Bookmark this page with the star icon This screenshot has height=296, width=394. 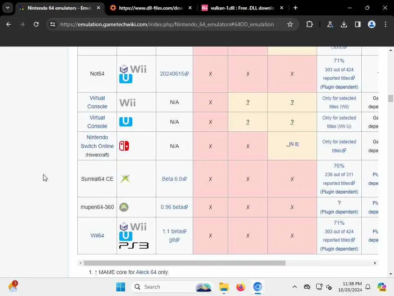pos(290,24)
